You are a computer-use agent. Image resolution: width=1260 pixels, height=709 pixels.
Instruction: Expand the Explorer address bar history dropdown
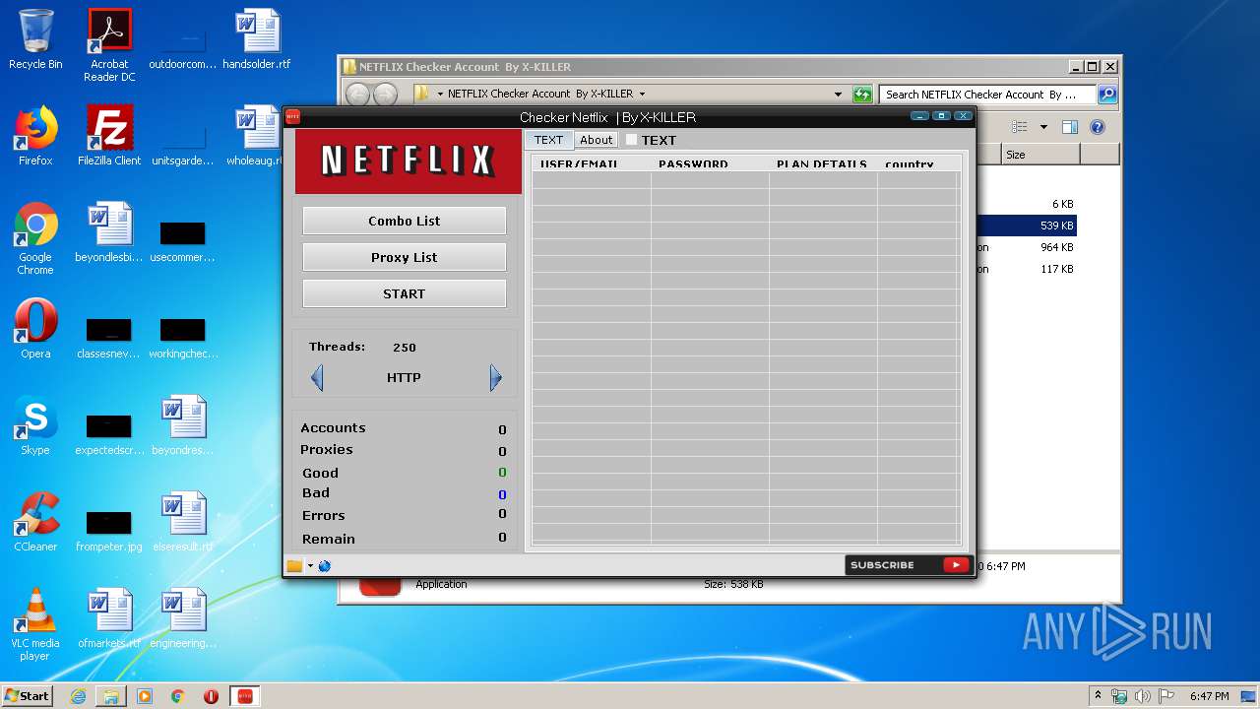click(838, 95)
